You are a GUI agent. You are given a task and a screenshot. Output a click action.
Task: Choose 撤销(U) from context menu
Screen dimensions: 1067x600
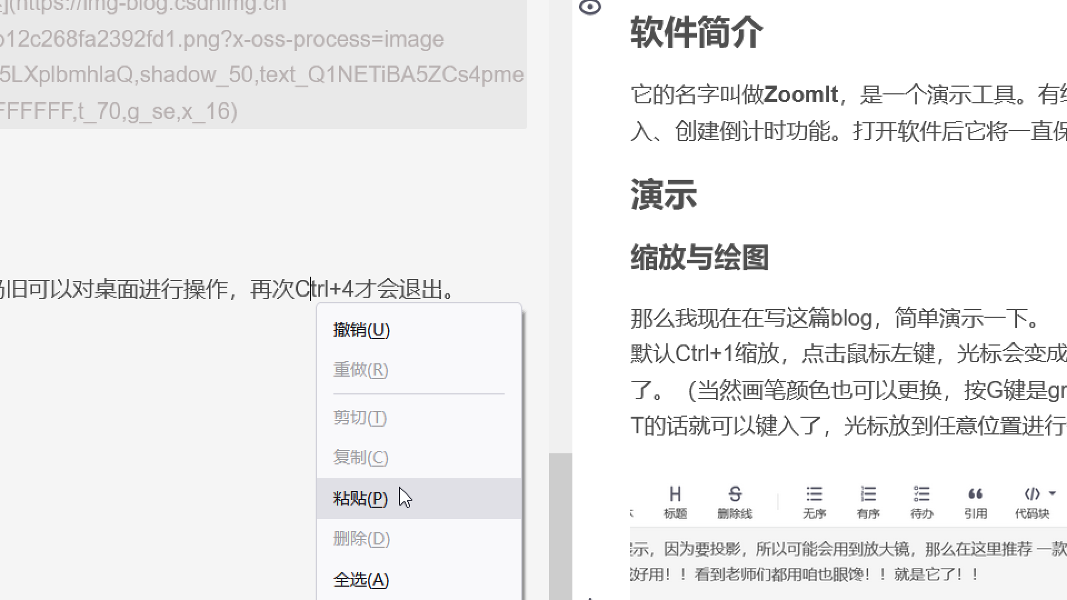pos(361,330)
